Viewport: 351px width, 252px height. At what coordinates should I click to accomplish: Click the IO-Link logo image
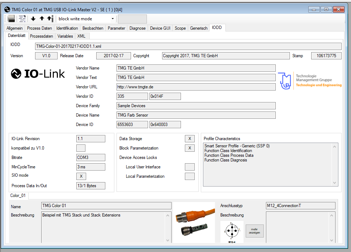click(x=38, y=74)
